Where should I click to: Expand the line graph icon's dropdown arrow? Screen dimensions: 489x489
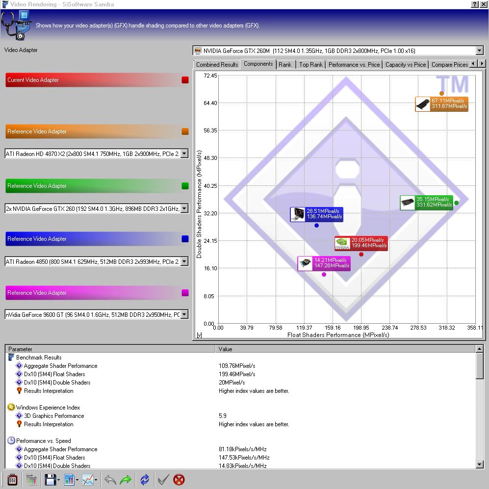click(96, 480)
